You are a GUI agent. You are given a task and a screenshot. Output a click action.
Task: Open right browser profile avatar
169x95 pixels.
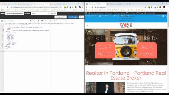tap(164, 7)
